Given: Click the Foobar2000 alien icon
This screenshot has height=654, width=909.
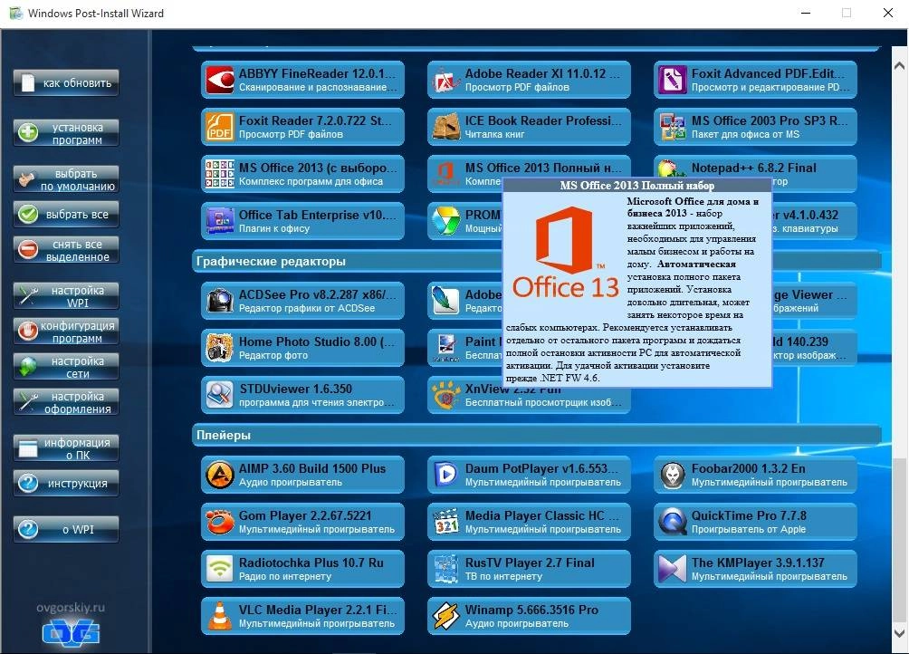Looking at the screenshot, I should [672, 475].
